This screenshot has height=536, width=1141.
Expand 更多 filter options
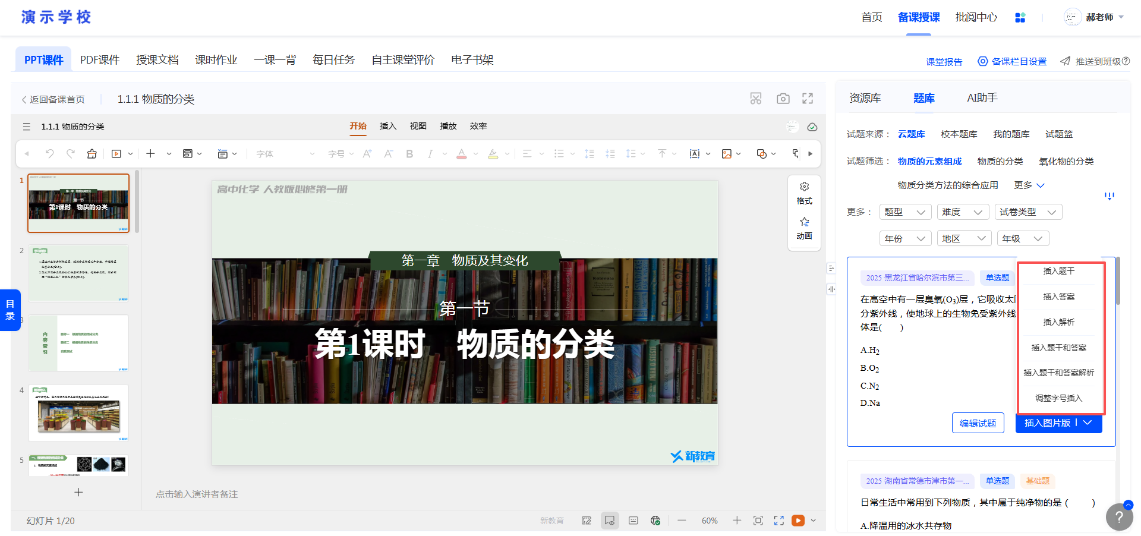pos(1029,185)
